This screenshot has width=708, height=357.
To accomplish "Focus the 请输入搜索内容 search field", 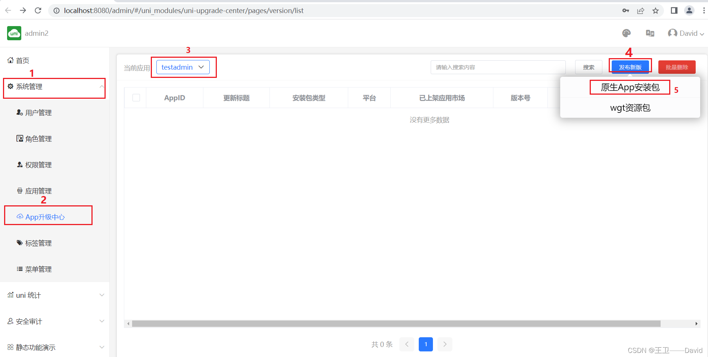I will pyautogui.click(x=498, y=67).
